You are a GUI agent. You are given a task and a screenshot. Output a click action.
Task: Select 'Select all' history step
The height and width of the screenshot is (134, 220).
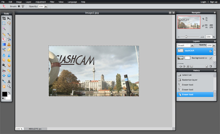[195, 75]
